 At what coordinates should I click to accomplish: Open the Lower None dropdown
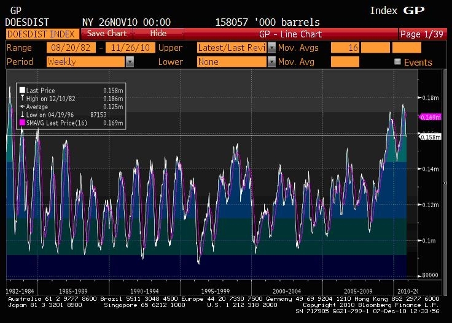click(x=271, y=62)
